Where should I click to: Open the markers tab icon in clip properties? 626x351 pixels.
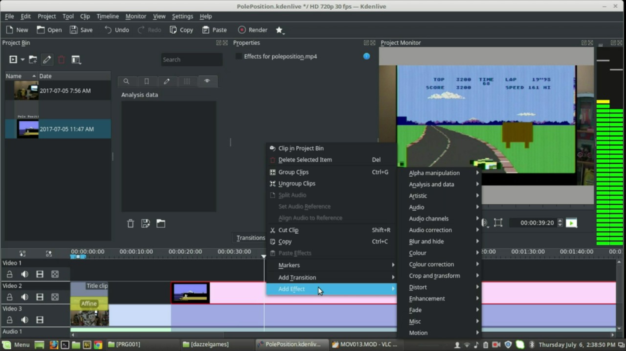(x=147, y=81)
